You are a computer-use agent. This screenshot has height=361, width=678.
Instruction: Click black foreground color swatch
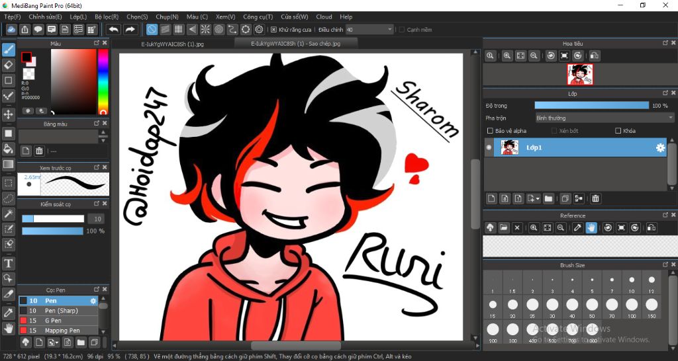coord(26,57)
